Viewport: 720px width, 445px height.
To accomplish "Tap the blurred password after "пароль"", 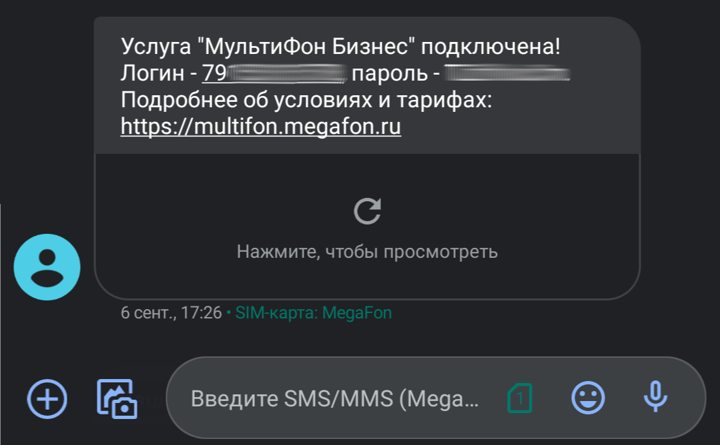I will tap(507, 73).
